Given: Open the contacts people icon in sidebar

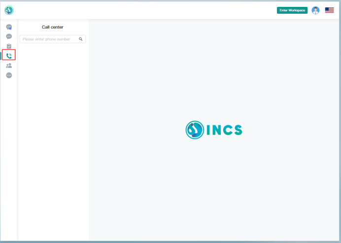Looking at the screenshot, I should (9, 65).
